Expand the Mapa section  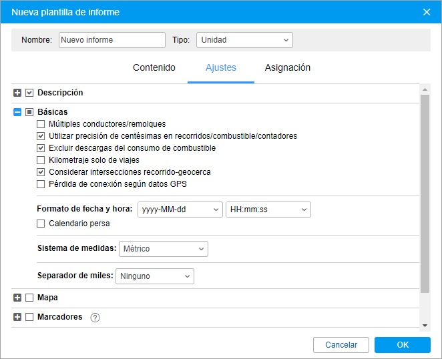17,298
